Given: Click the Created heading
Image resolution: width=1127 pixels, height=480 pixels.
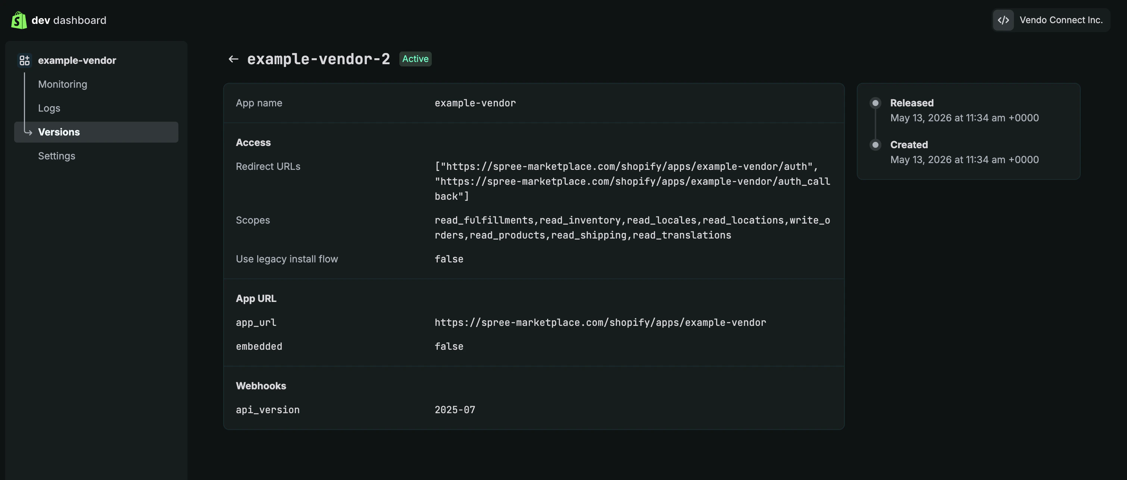Looking at the screenshot, I should 909,145.
